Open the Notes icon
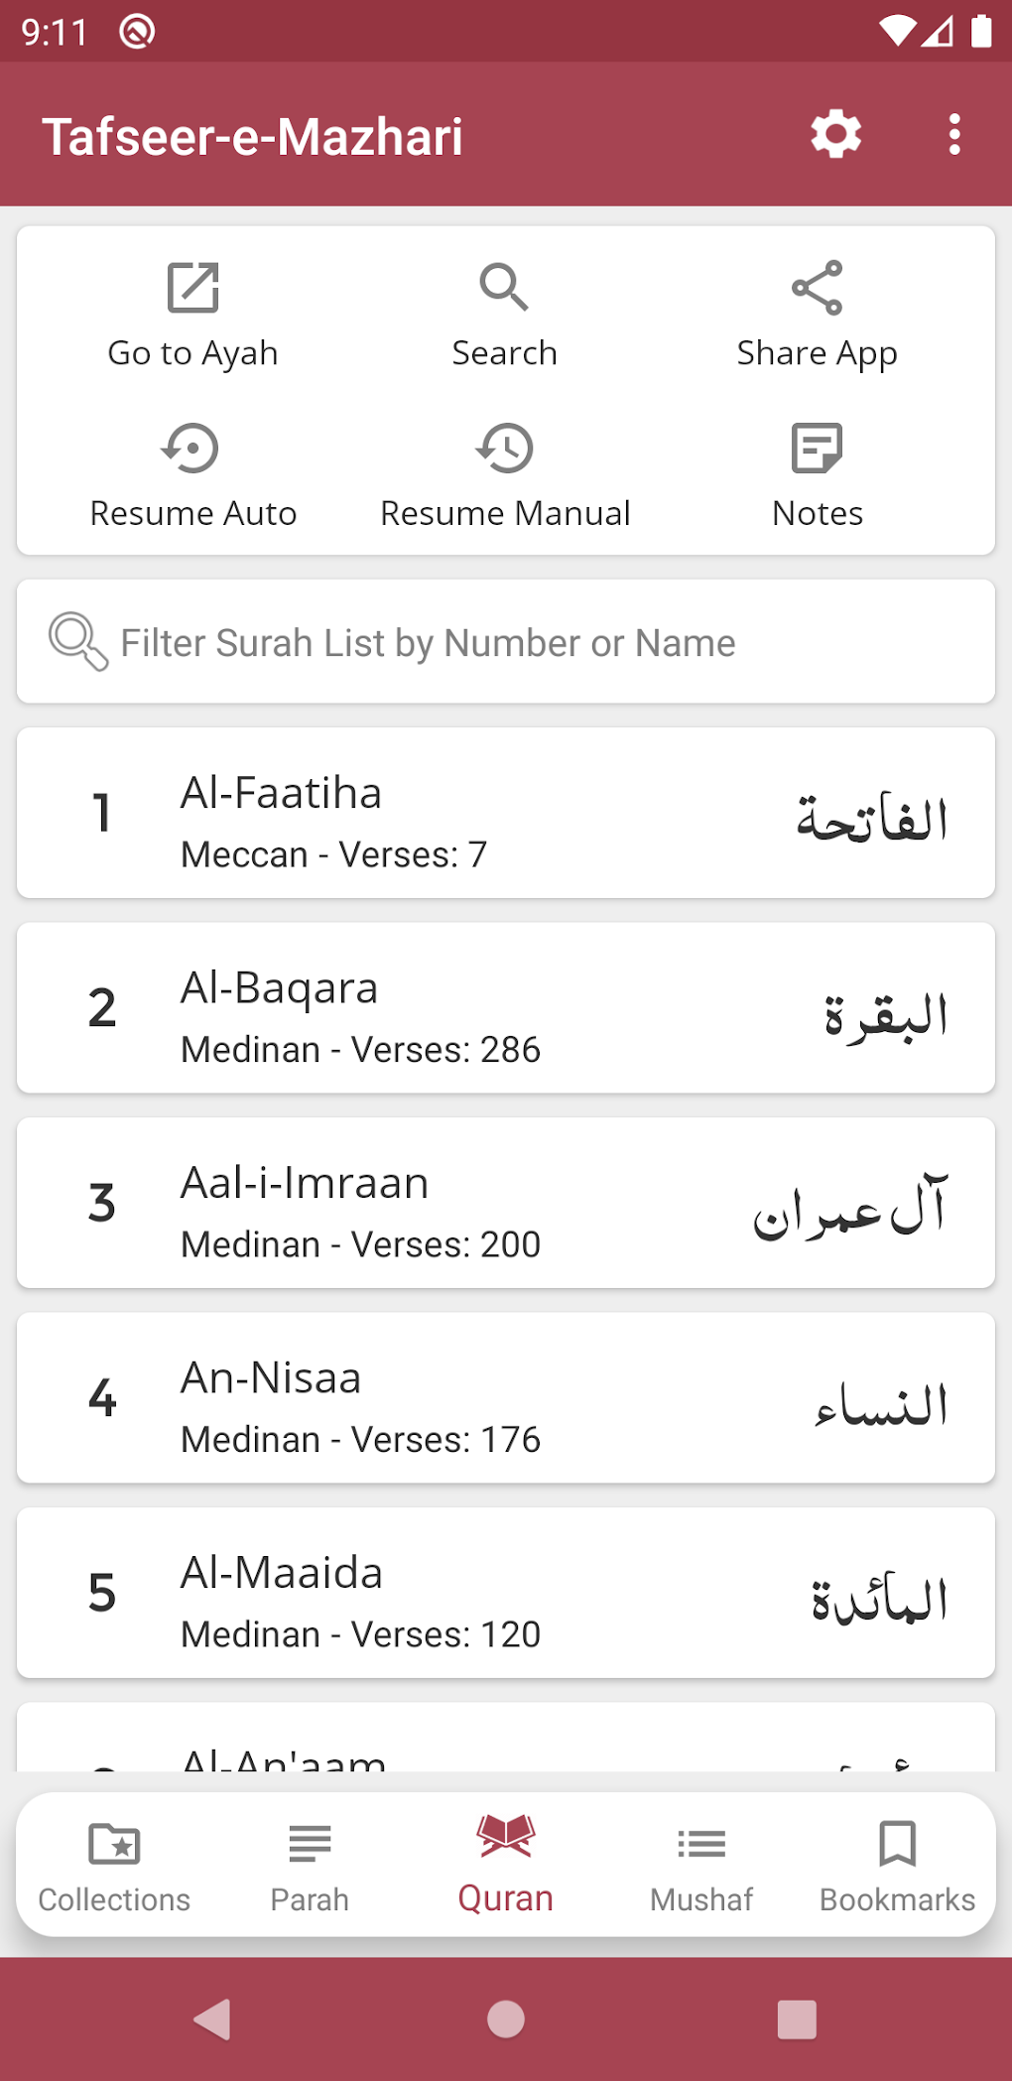This screenshot has height=2081, width=1012. [817, 449]
